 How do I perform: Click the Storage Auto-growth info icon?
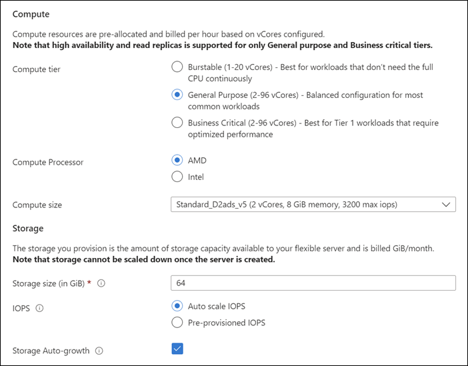99,351
